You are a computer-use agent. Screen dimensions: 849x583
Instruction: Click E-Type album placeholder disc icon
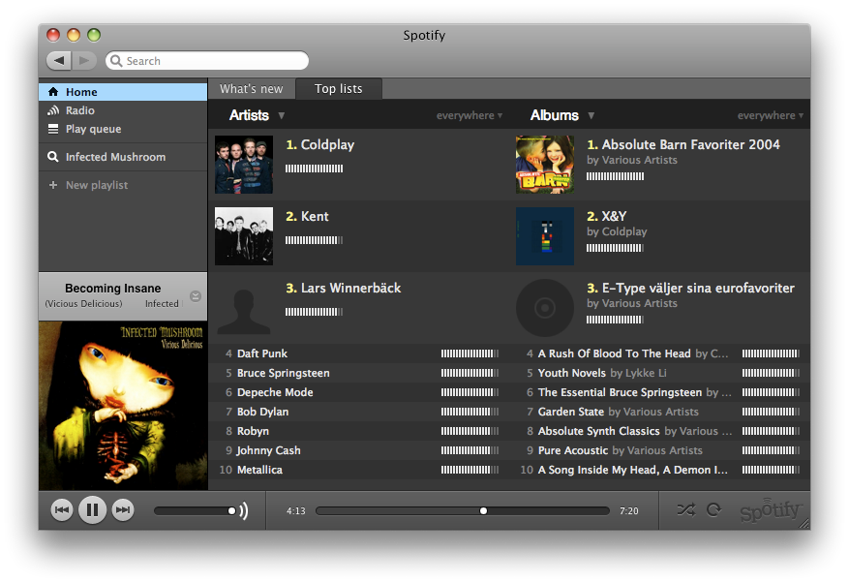click(x=545, y=308)
